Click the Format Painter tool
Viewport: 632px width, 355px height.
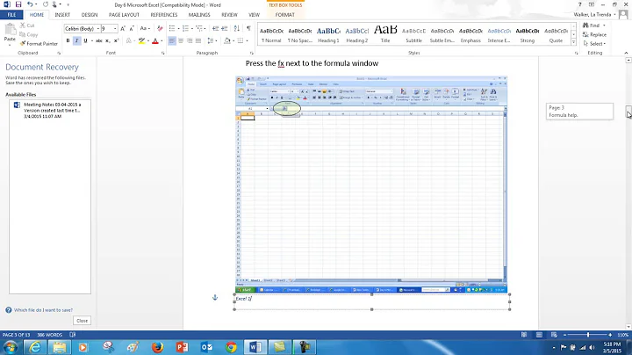click(39, 44)
